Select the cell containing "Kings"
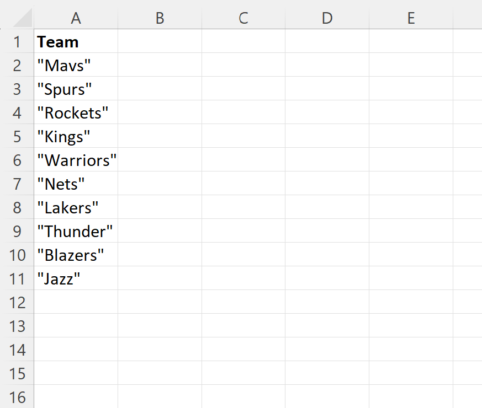 (x=76, y=136)
